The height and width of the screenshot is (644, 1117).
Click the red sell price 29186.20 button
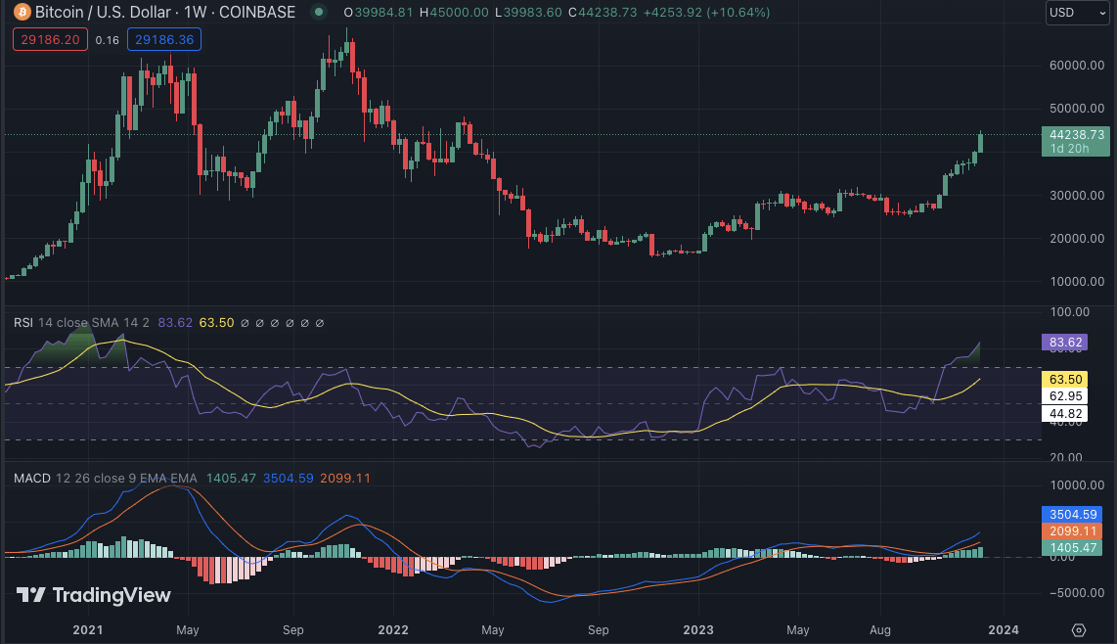51,40
